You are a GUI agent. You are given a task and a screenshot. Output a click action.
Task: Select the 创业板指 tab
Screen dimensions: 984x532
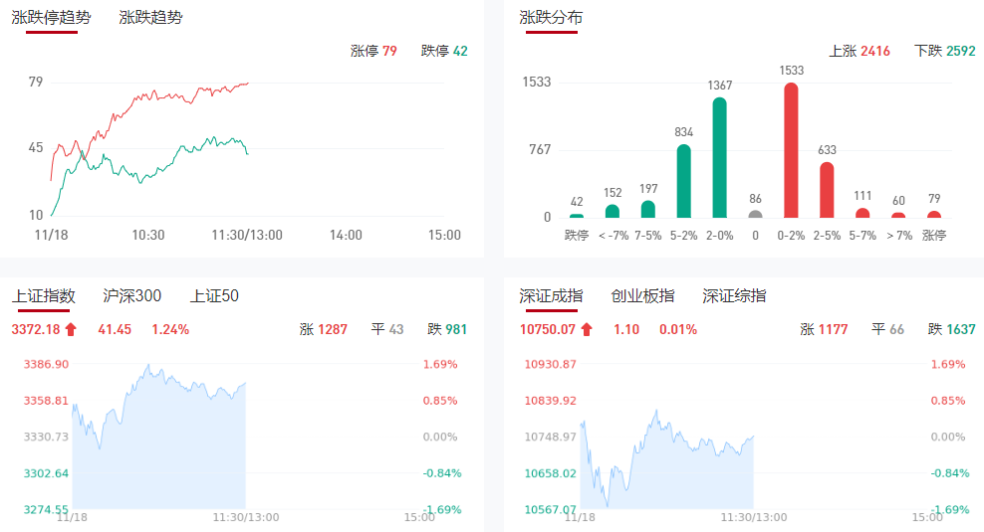click(642, 295)
